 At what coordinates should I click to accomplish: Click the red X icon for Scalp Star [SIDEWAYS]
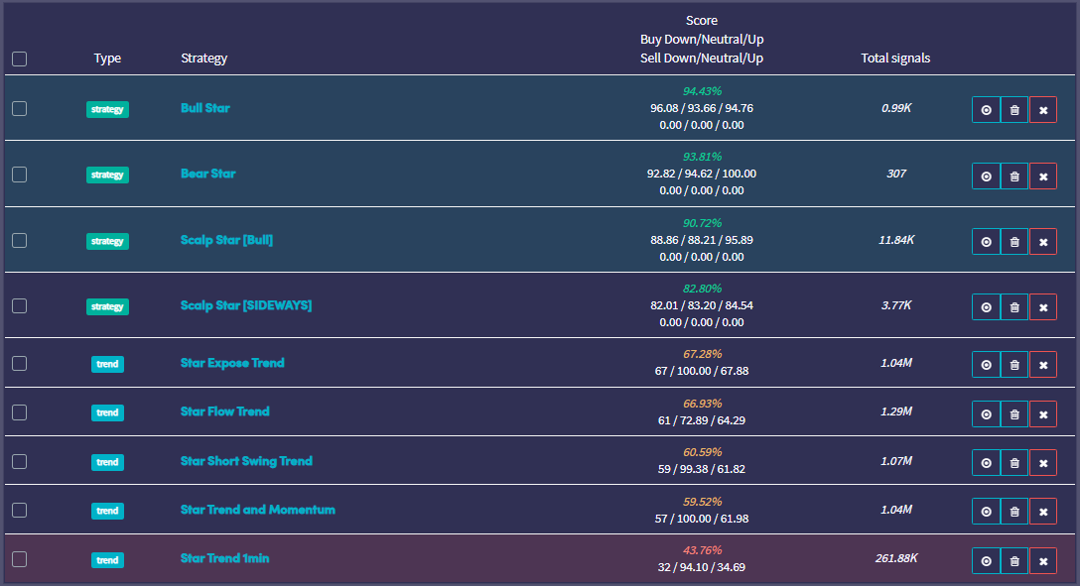click(x=1043, y=306)
